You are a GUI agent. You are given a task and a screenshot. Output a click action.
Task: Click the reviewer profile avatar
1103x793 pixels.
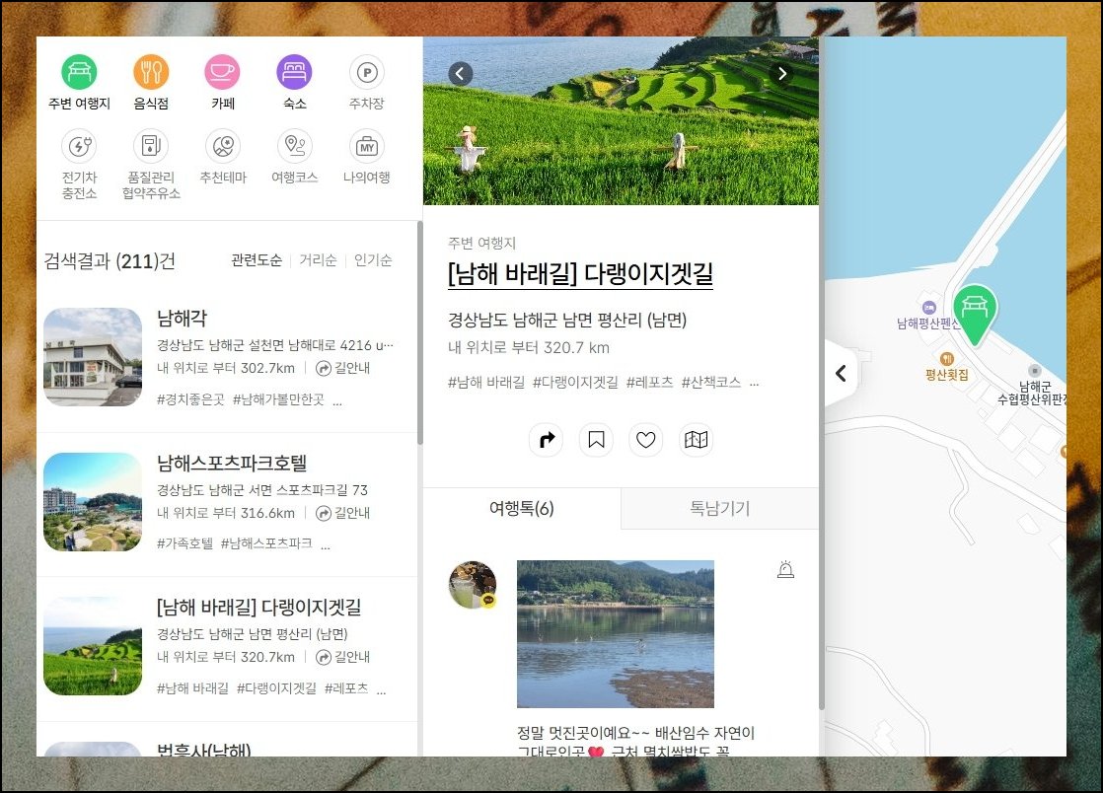[473, 585]
